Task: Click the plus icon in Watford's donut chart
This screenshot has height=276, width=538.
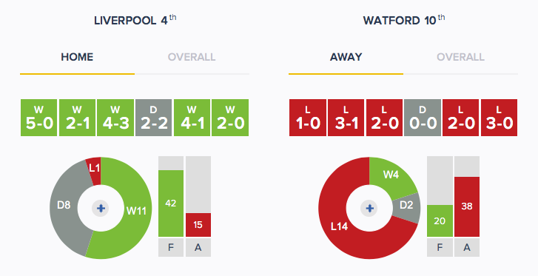Action: click(x=369, y=209)
